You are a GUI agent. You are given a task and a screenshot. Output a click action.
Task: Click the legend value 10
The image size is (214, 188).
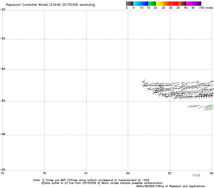[x=141, y=8]
